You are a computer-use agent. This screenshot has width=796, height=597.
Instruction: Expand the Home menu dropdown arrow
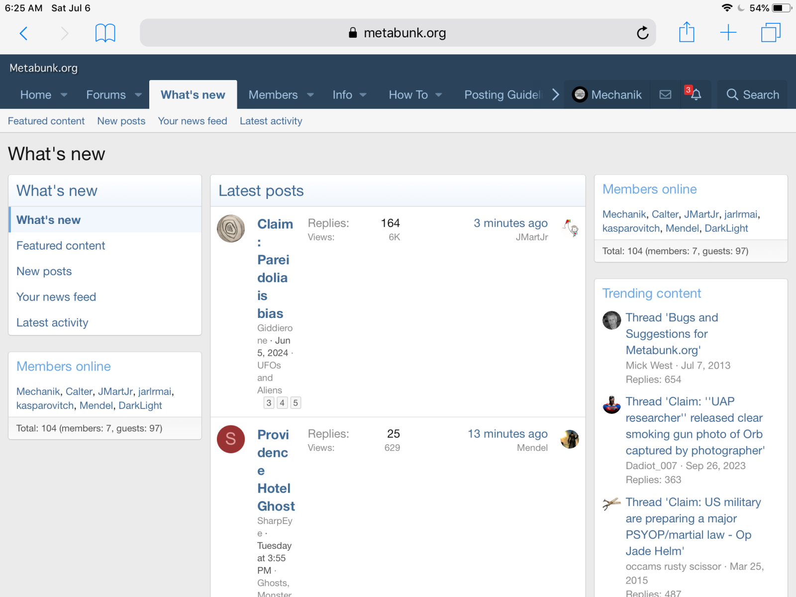tap(64, 95)
